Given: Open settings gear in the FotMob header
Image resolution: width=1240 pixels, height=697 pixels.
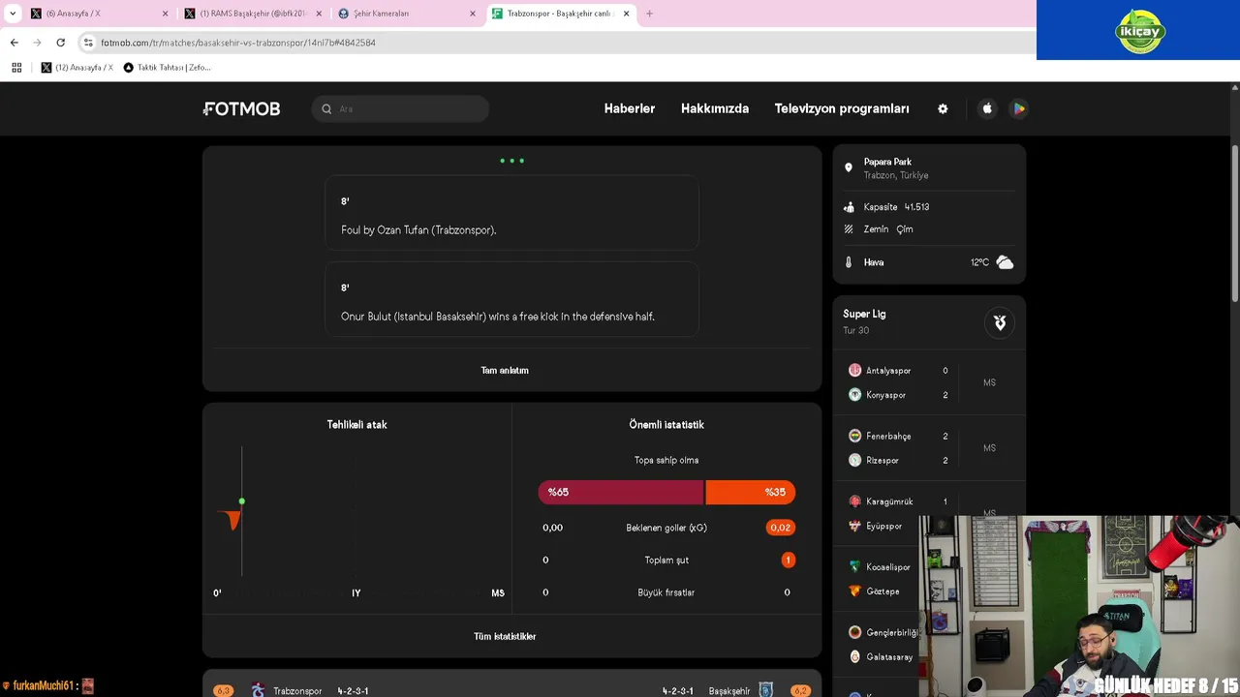Looking at the screenshot, I should point(943,108).
